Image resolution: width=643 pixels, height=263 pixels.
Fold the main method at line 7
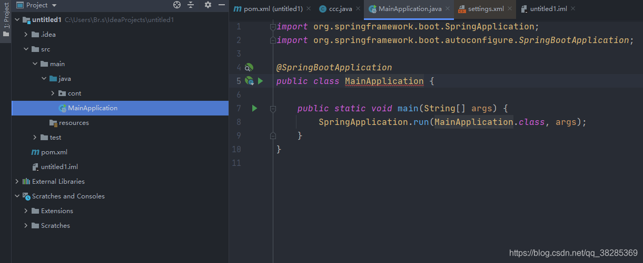272,108
